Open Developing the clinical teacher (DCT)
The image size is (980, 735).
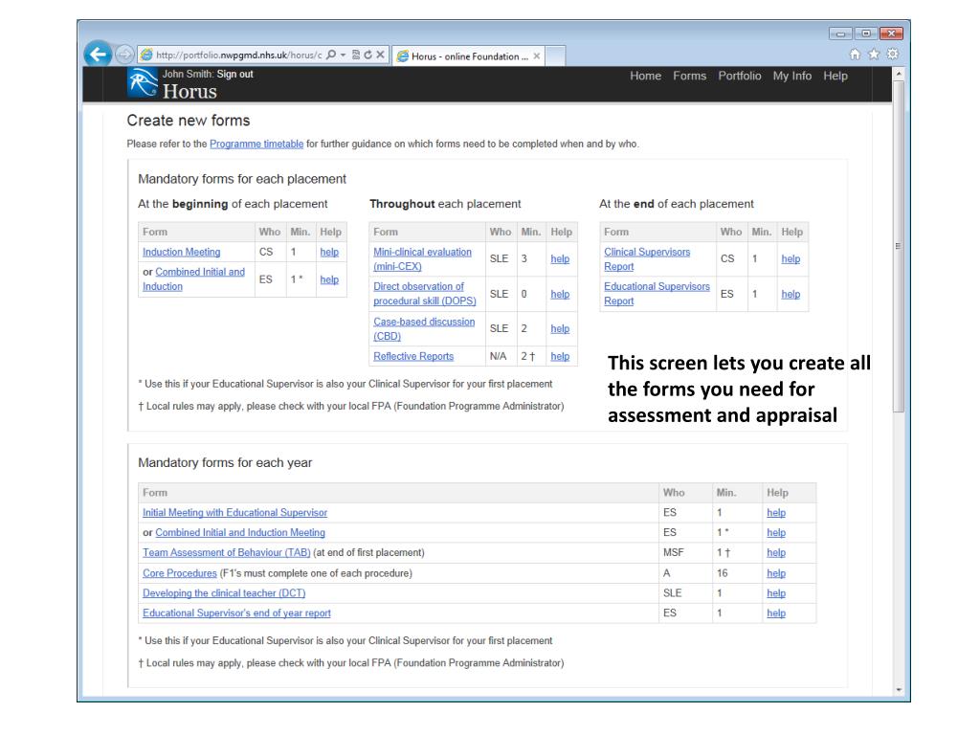click(224, 593)
